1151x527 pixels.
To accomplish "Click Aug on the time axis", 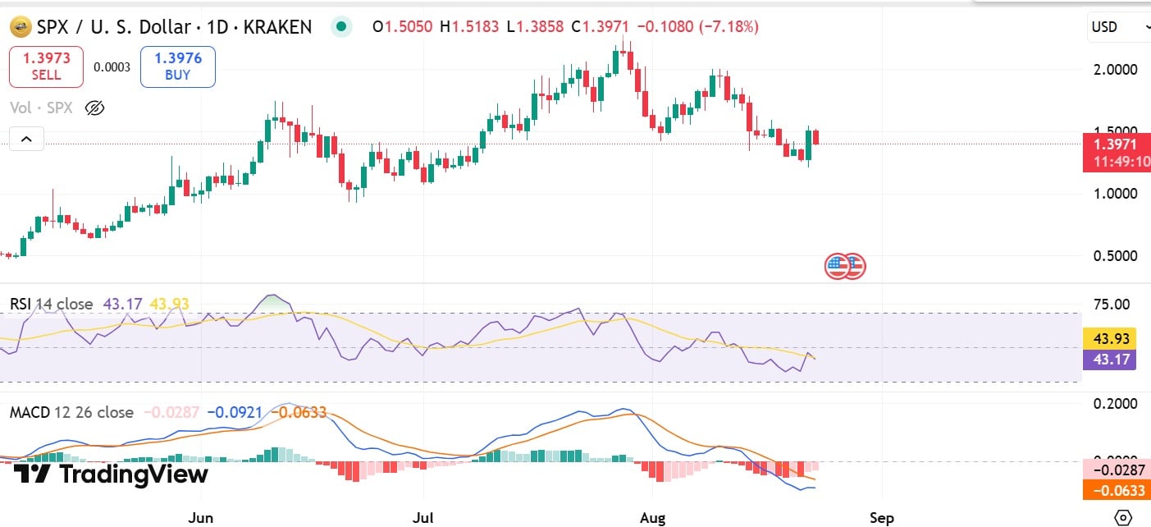I will point(652,518).
